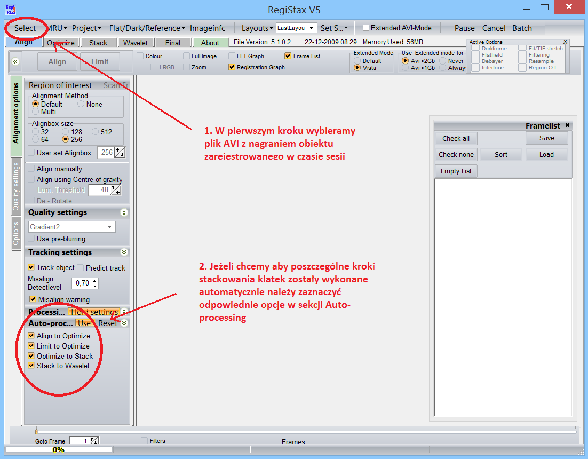The width and height of the screenshot is (588, 459).
Task: Adjust the User set Alignbox spinner arrows
Action: click(x=120, y=153)
